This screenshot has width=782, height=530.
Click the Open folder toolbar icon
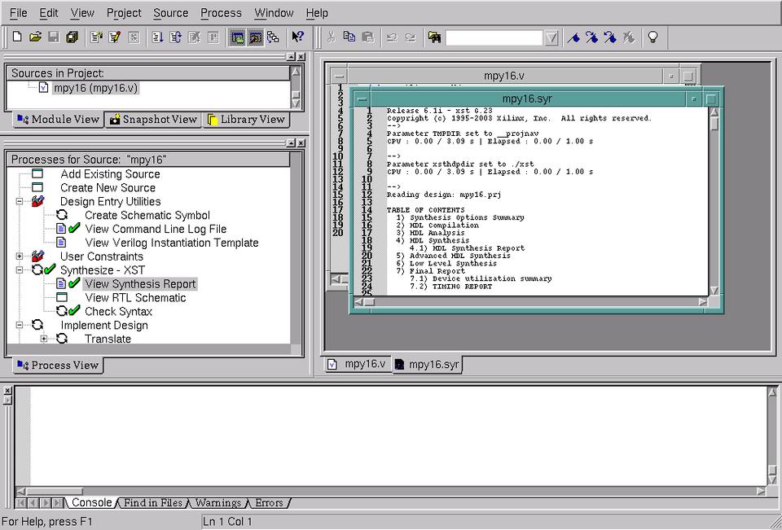pos(35,37)
